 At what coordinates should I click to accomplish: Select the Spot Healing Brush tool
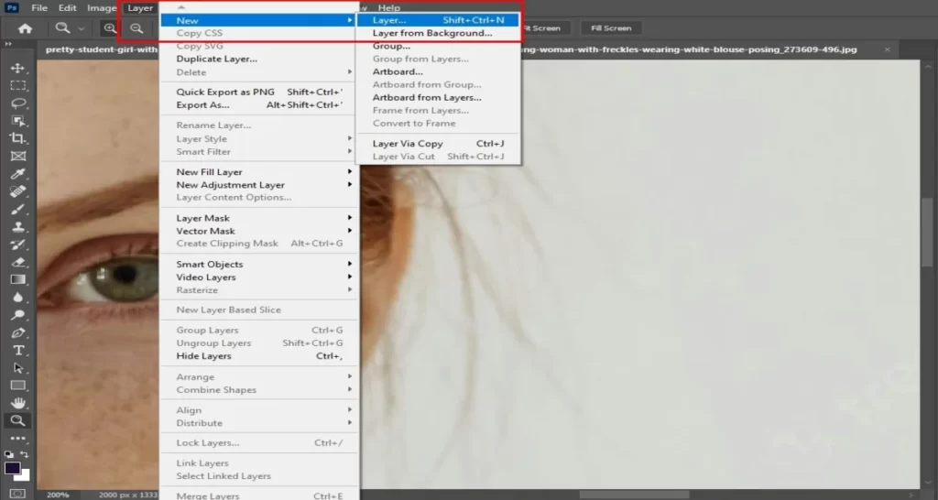click(18, 191)
